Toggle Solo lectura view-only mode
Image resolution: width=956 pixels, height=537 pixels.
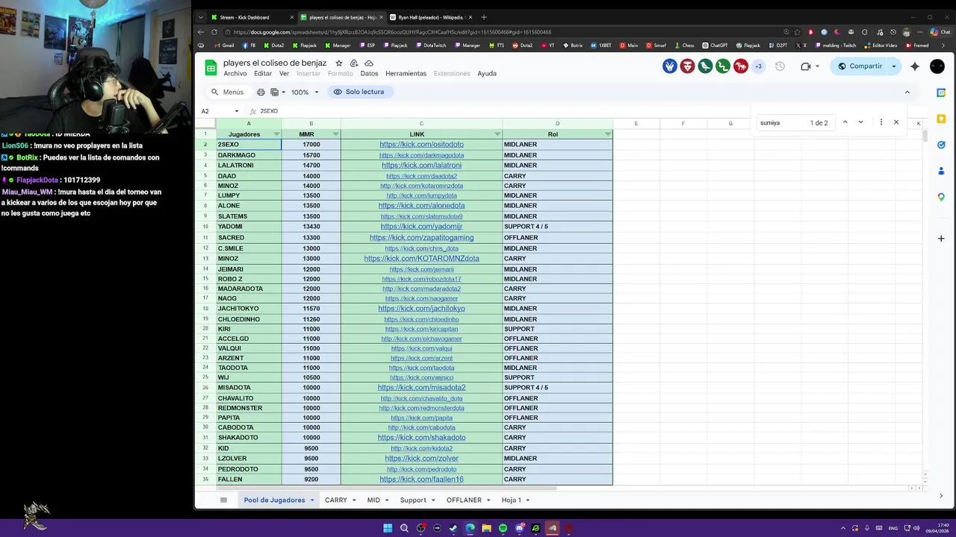(x=359, y=92)
